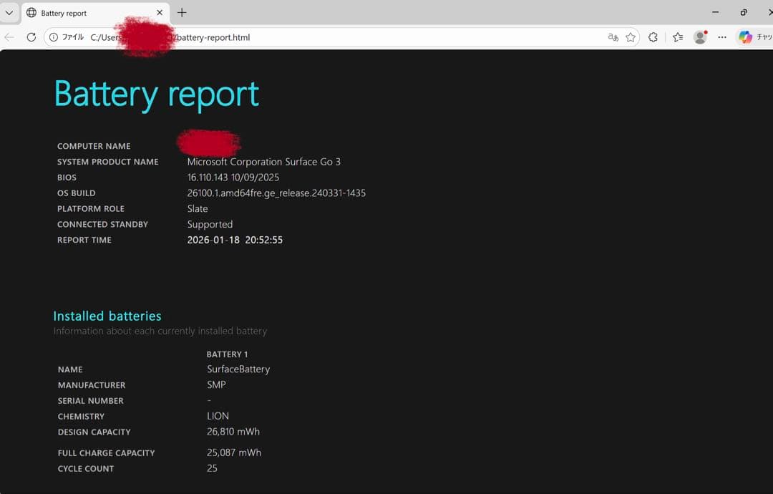Reload the battery report page
The image size is (773, 494).
[30, 37]
